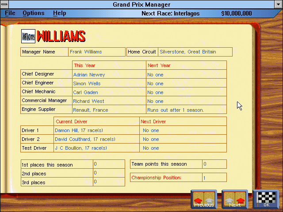Click the Grand Prix Manager title bar
The image size is (283, 212).
(141, 4)
